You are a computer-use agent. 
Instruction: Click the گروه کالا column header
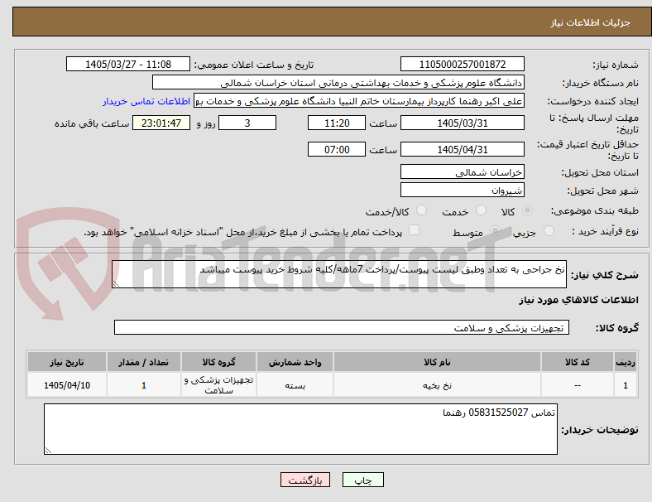(218, 362)
